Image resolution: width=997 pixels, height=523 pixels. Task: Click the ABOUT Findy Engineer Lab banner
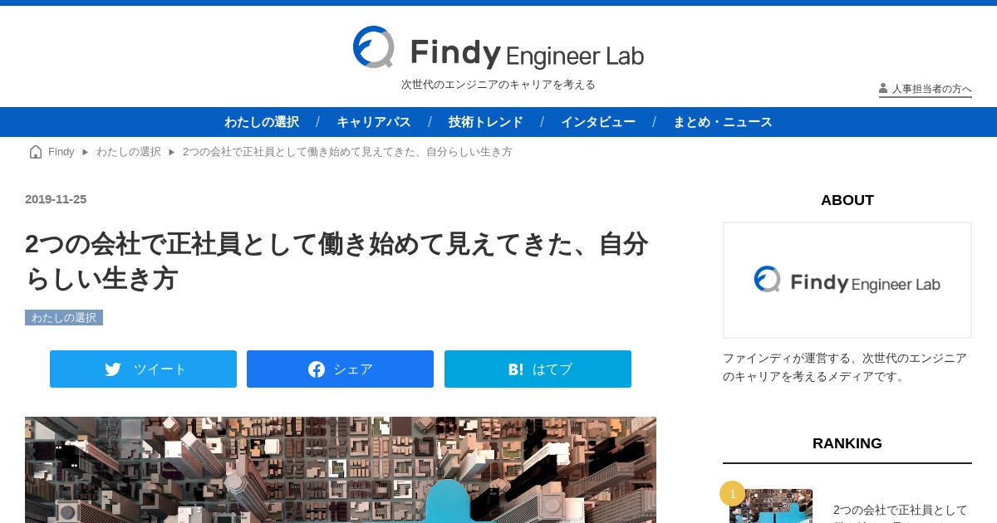click(847, 280)
